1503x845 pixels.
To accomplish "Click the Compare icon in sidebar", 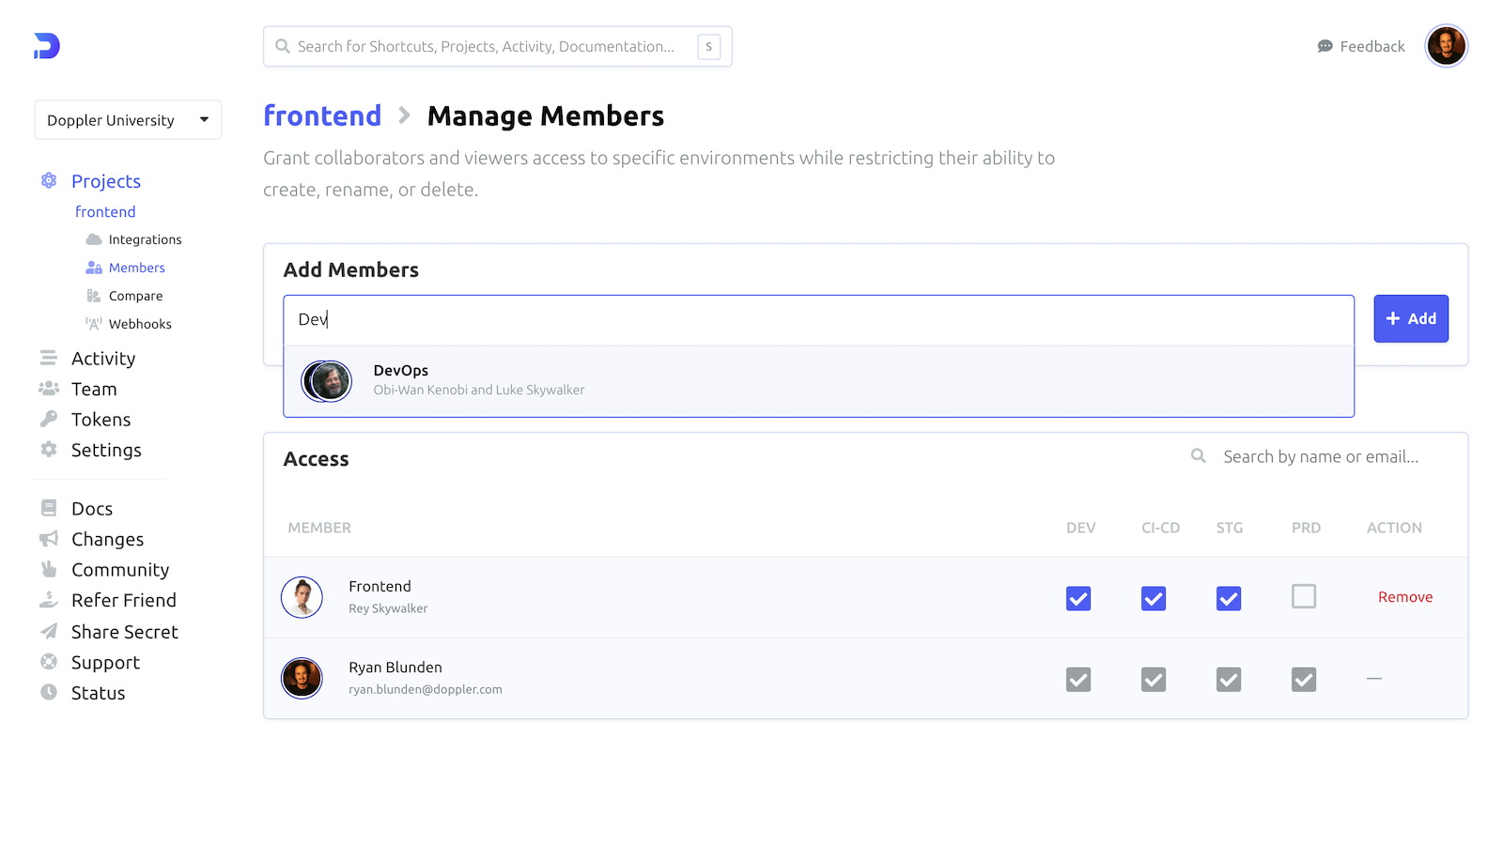I will 94,296.
